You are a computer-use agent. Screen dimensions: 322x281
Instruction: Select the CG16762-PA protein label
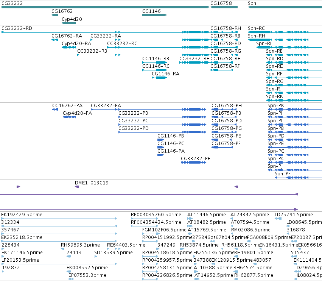tap(67, 106)
